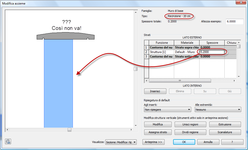Click the Inserisci button
The image size is (248, 150).
coord(155,91)
